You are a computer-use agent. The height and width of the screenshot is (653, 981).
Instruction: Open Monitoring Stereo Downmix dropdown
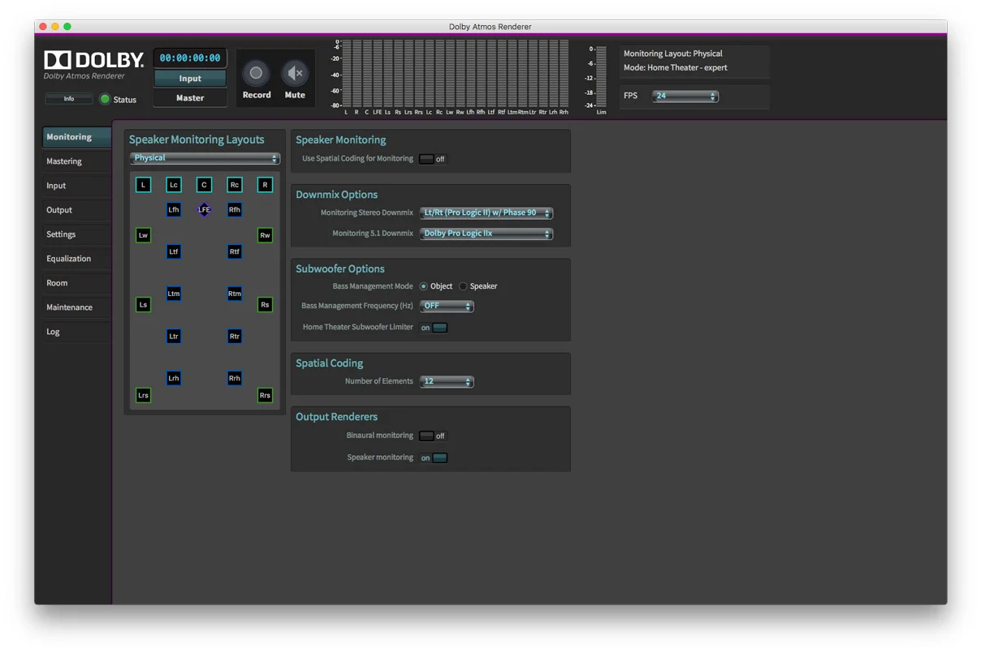(x=486, y=213)
